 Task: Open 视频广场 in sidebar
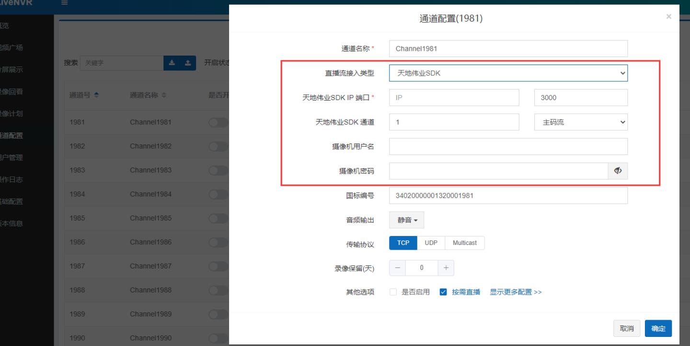[11, 47]
